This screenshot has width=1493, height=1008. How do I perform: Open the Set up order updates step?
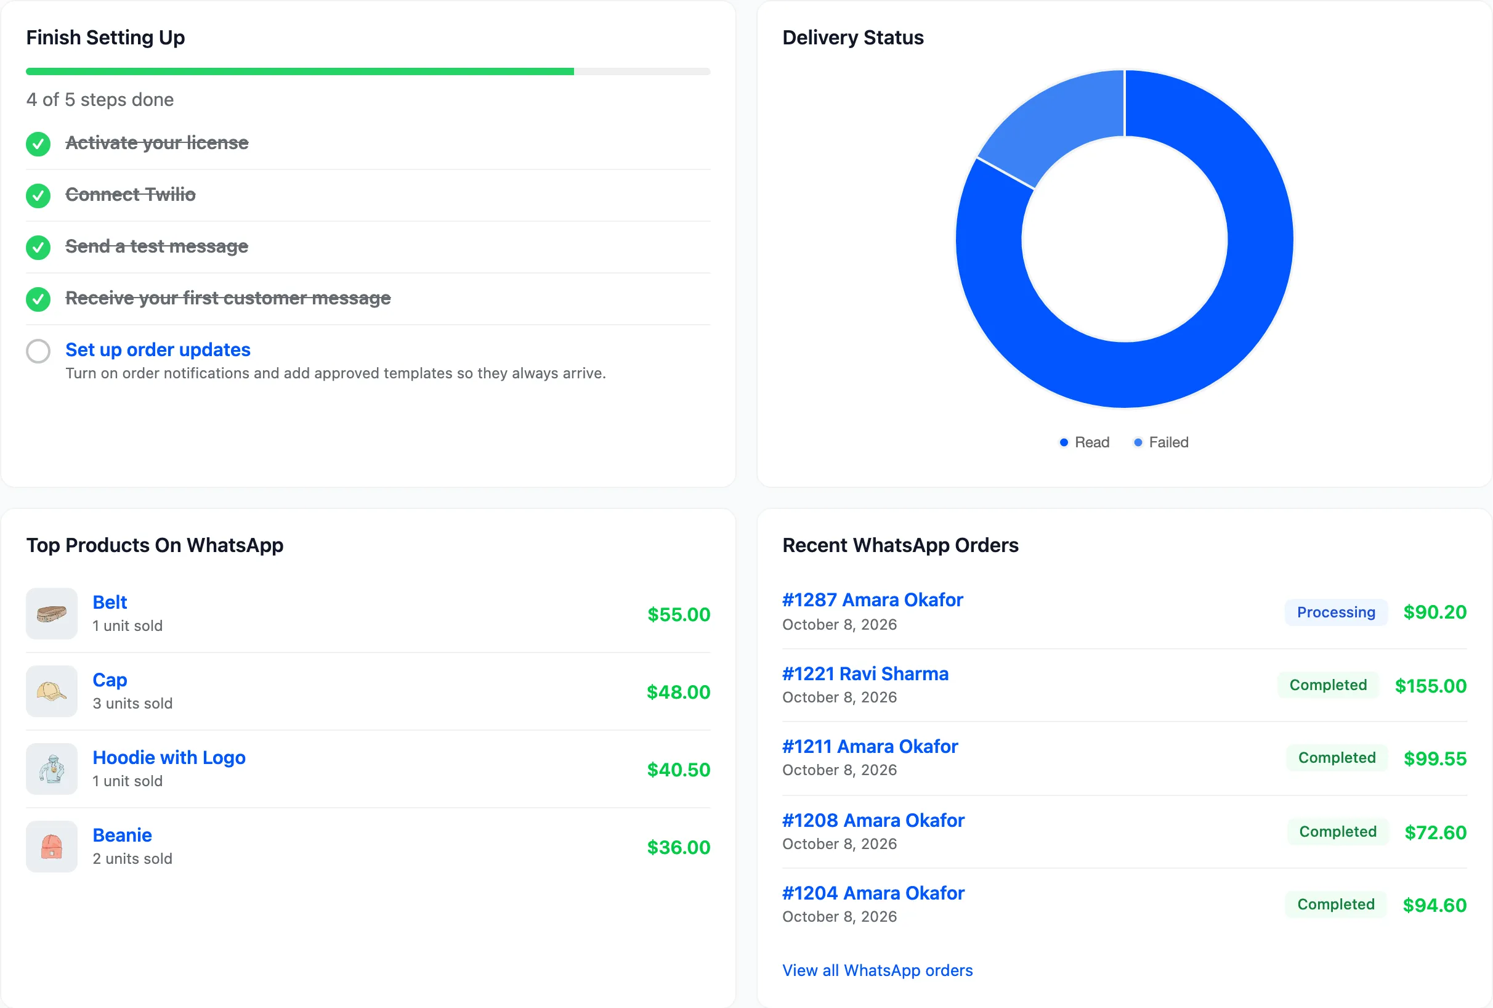pyautogui.click(x=158, y=349)
